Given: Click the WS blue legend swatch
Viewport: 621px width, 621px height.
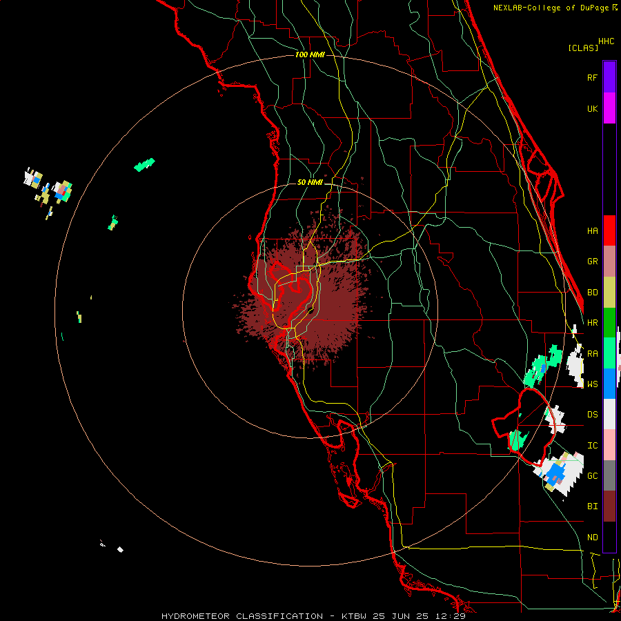Looking at the screenshot, I should pos(609,384).
